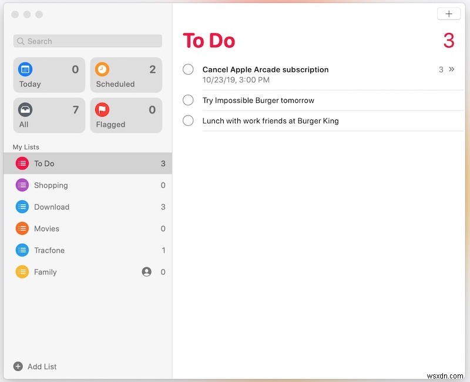
Task: Complete the Try Impossible Burger tomorrow reminder
Action: 188,100
